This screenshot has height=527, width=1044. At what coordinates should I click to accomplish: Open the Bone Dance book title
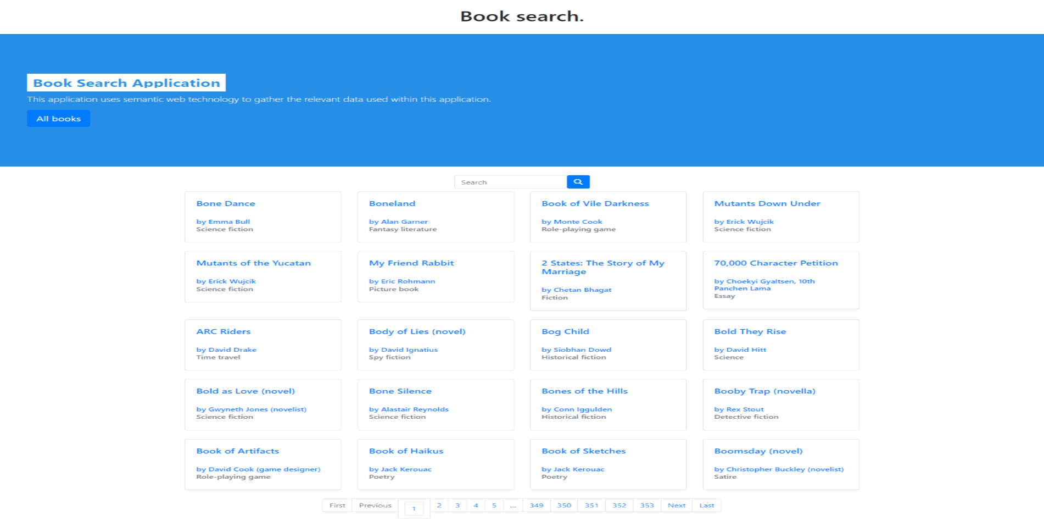click(226, 203)
